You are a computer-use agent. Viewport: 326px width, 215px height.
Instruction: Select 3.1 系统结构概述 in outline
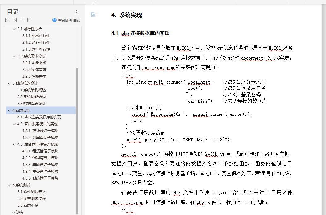(x=31, y=90)
